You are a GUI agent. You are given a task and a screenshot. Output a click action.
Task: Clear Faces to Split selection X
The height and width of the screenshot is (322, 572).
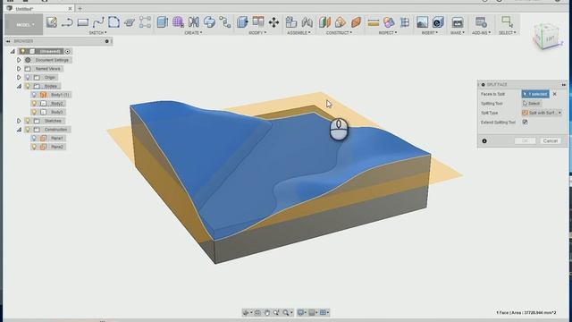(555, 94)
